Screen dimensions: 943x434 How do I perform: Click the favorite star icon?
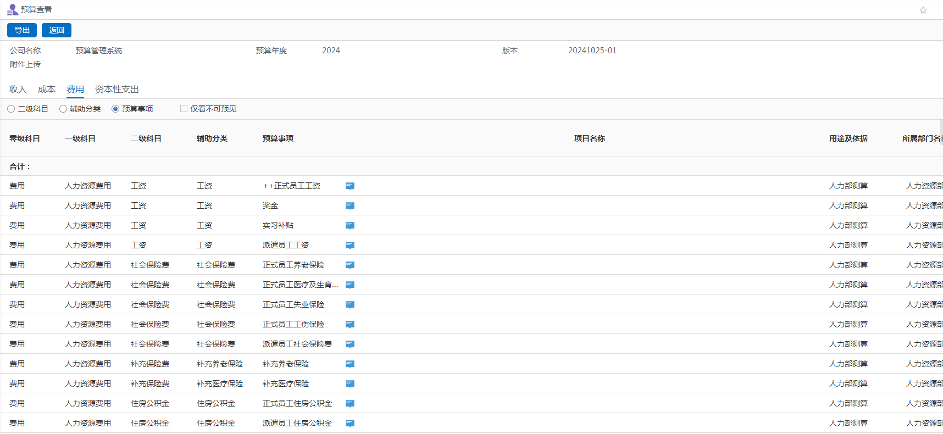[923, 10]
